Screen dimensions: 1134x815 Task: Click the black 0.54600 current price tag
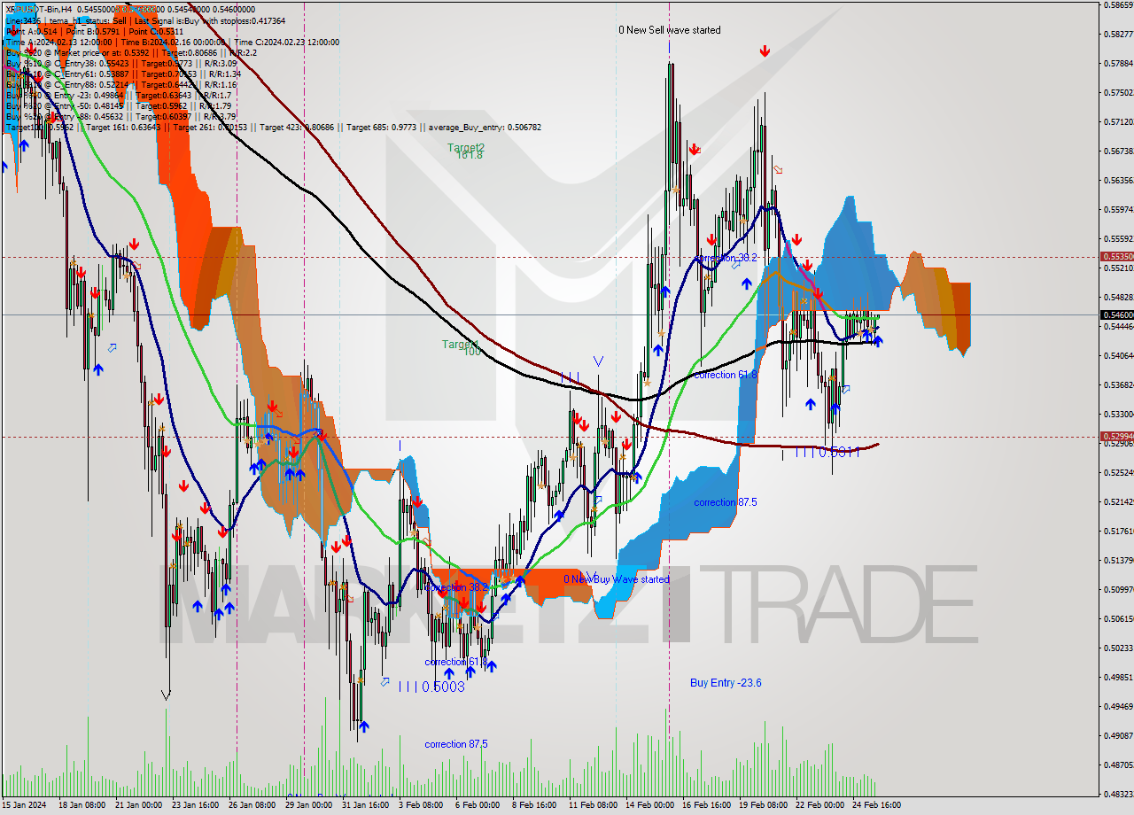pyautogui.click(x=1116, y=314)
